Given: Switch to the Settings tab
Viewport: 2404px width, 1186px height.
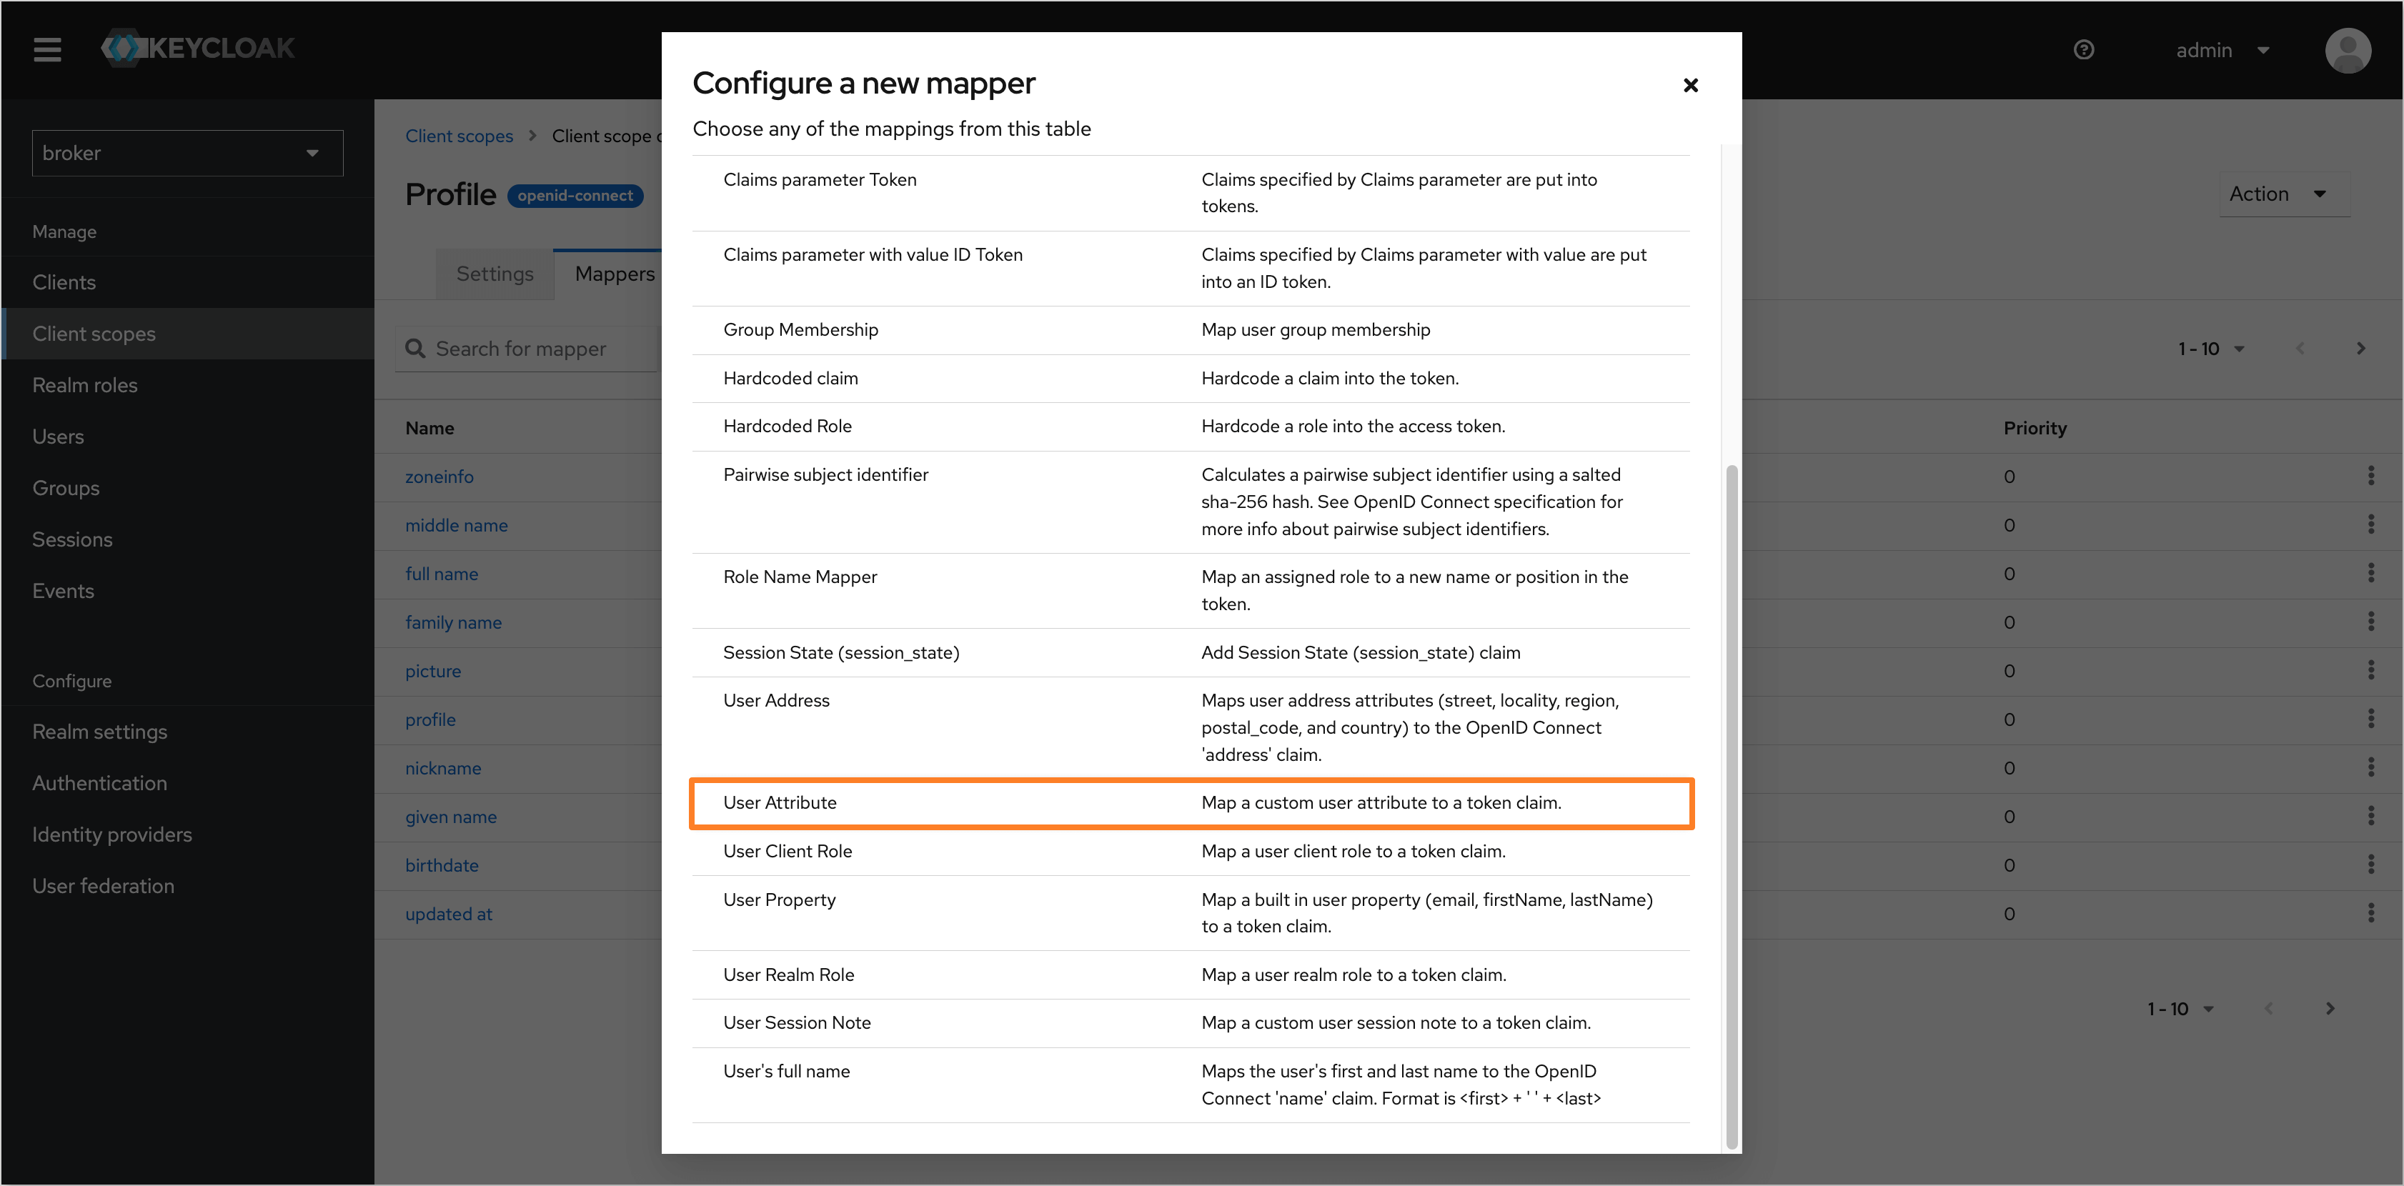Looking at the screenshot, I should 495,274.
